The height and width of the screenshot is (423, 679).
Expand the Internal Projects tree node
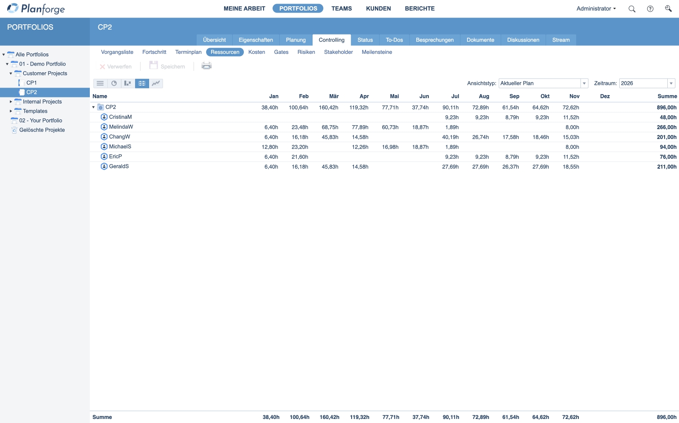pyautogui.click(x=11, y=101)
